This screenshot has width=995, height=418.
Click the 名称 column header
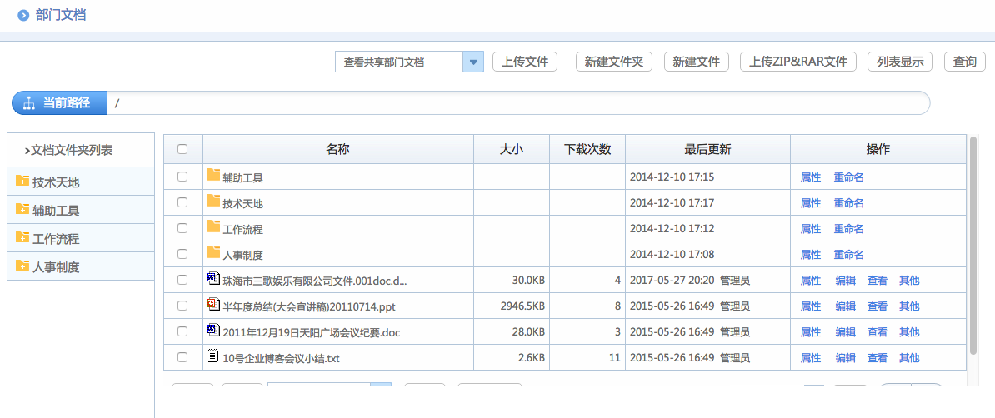pos(337,149)
